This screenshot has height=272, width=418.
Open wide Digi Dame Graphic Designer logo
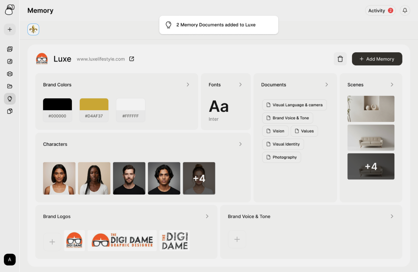[x=122, y=240]
